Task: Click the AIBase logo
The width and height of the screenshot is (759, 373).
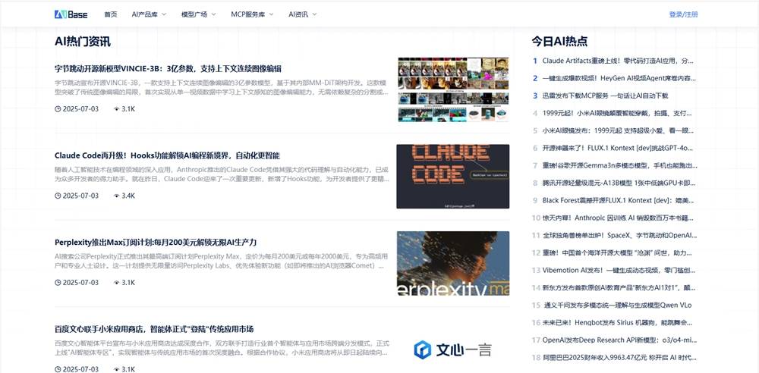Action: click(72, 14)
